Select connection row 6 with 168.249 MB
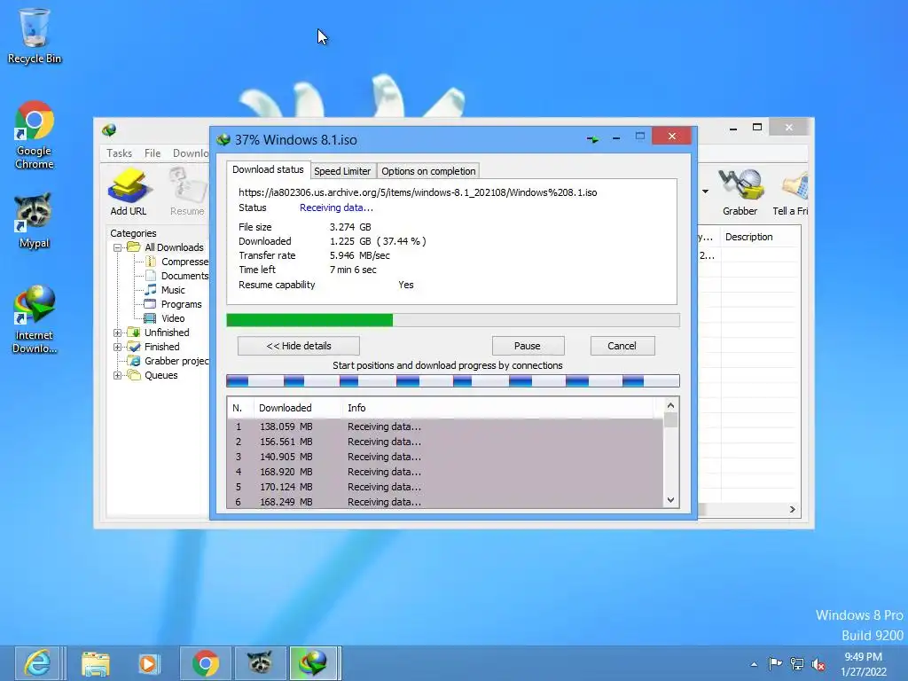This screenshot has width=908, height=681. pos(445,502)
